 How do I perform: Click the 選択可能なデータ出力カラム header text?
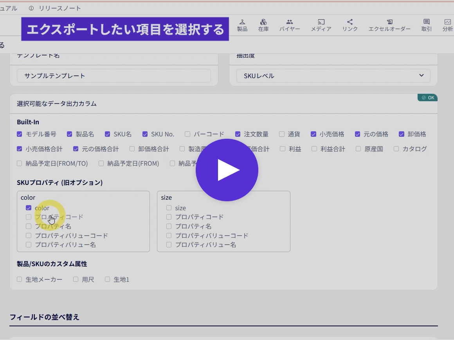tap(57, 104)
